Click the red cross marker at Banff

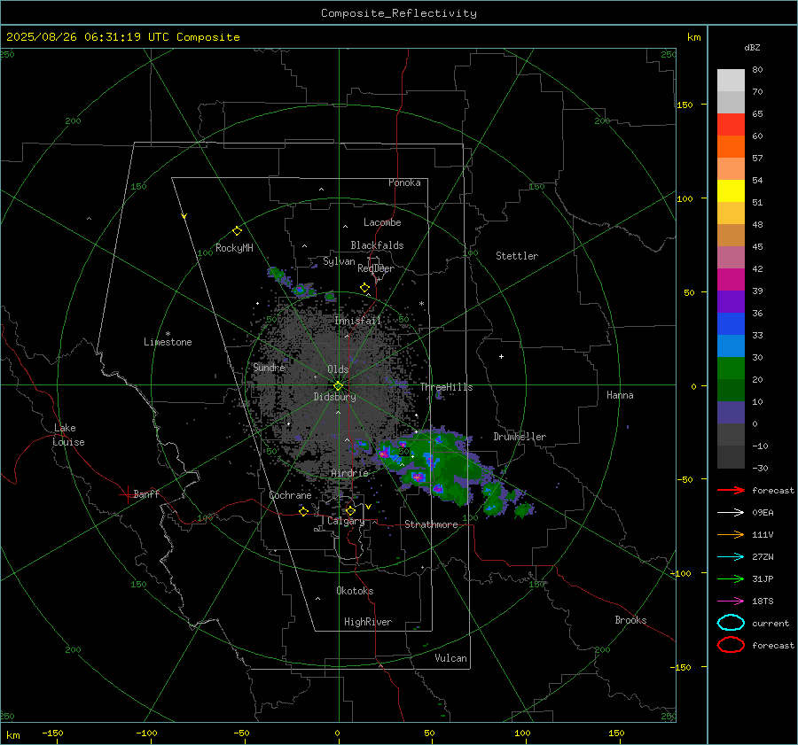click(127, 494)
